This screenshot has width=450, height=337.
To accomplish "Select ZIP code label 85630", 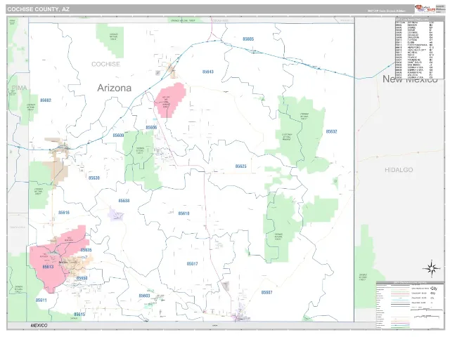I will point(94,178).
